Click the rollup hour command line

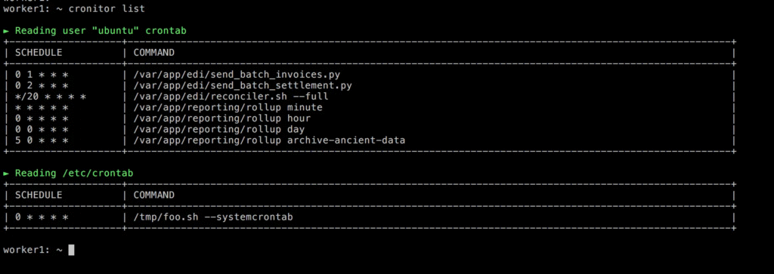pyautogui.click(x=222, y=119)
